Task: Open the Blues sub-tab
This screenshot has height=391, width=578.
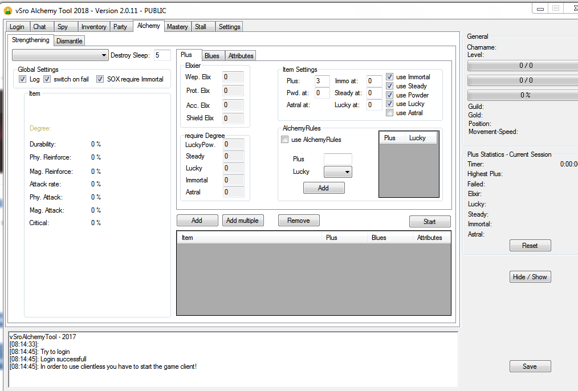Action: coord(212,56)
